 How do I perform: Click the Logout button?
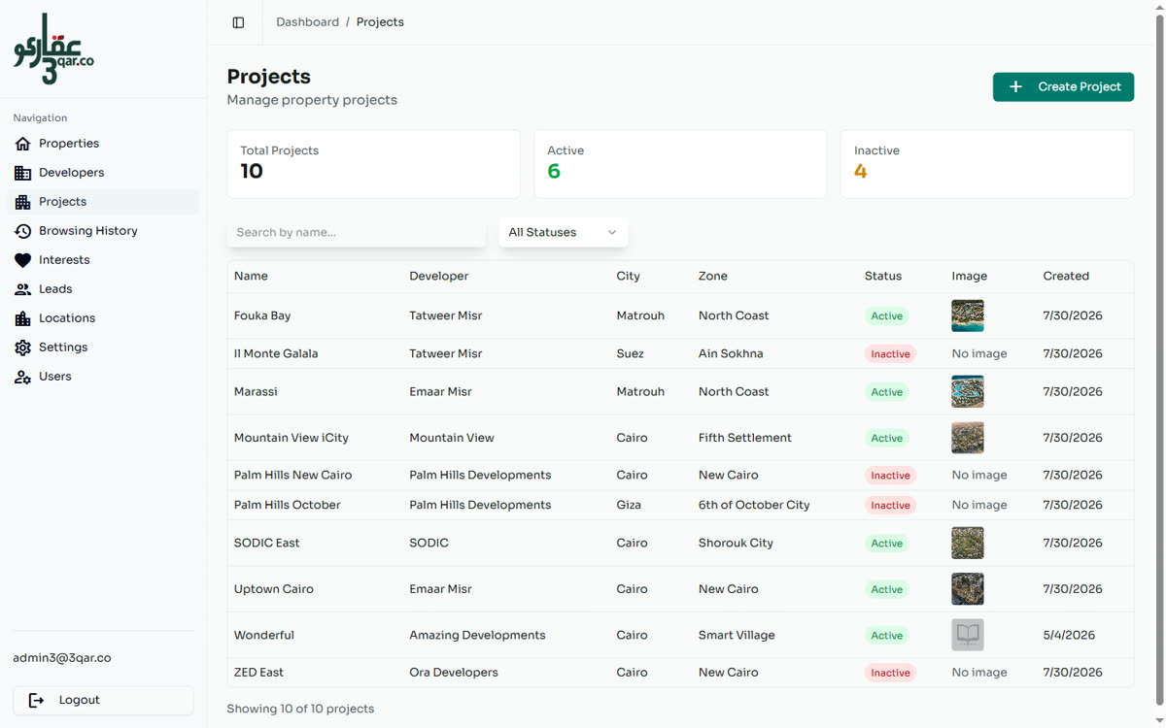103,700
